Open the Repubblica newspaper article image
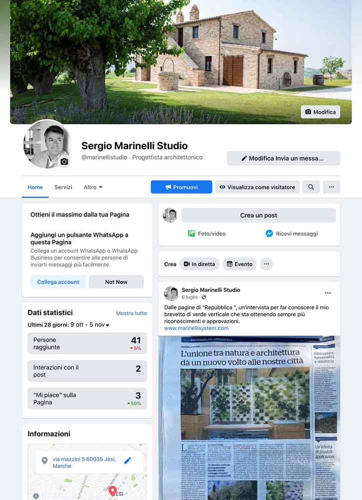 [249, 417]
